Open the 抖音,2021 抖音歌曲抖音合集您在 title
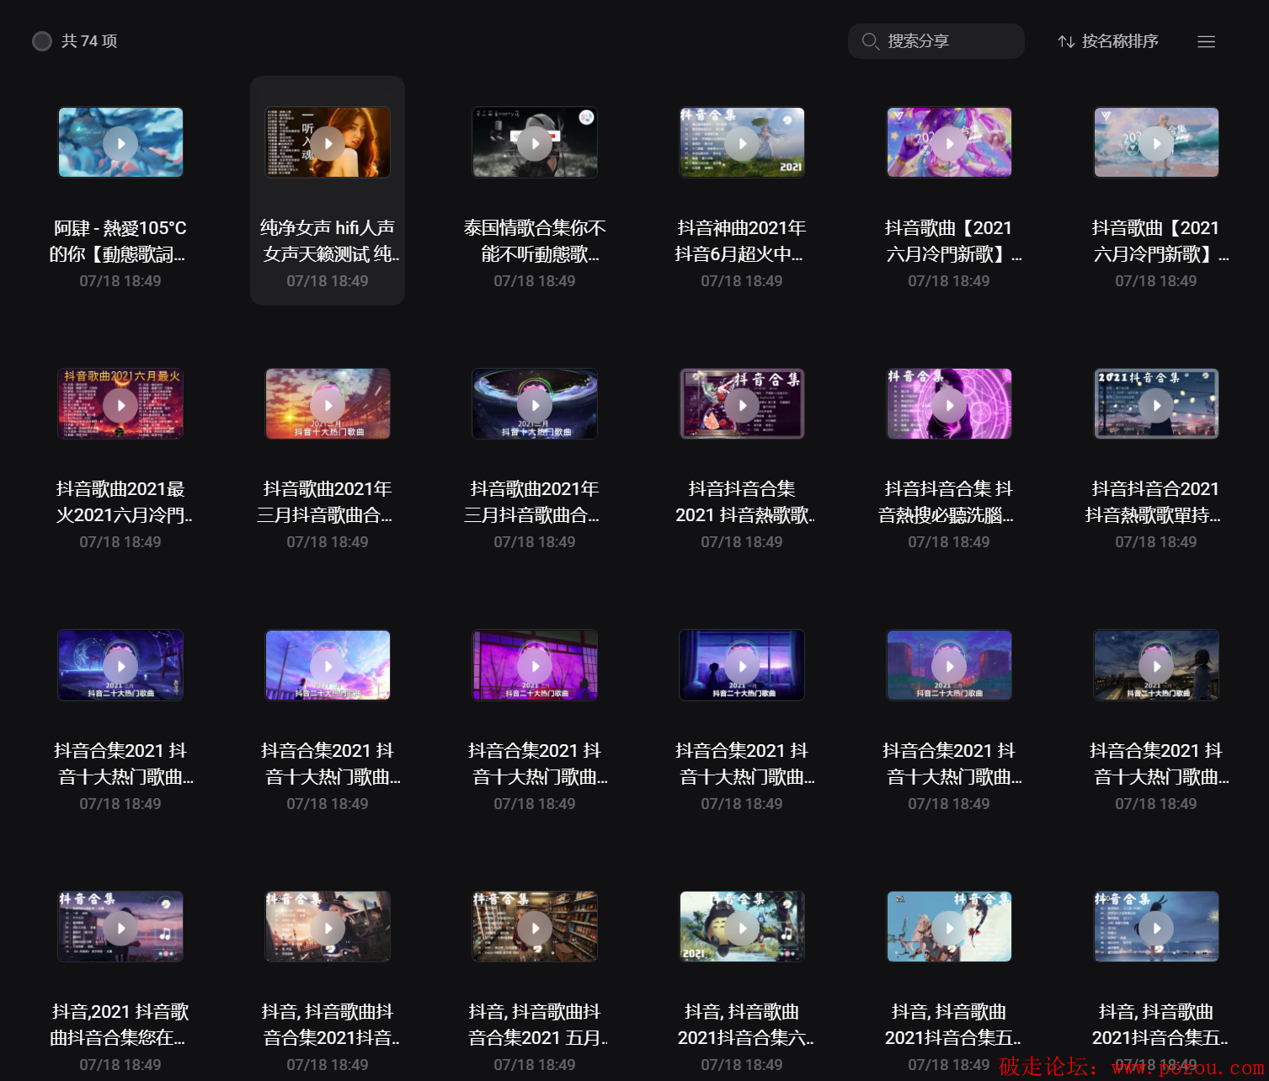This screenshot has width=1269, height=1081. 120,1025
